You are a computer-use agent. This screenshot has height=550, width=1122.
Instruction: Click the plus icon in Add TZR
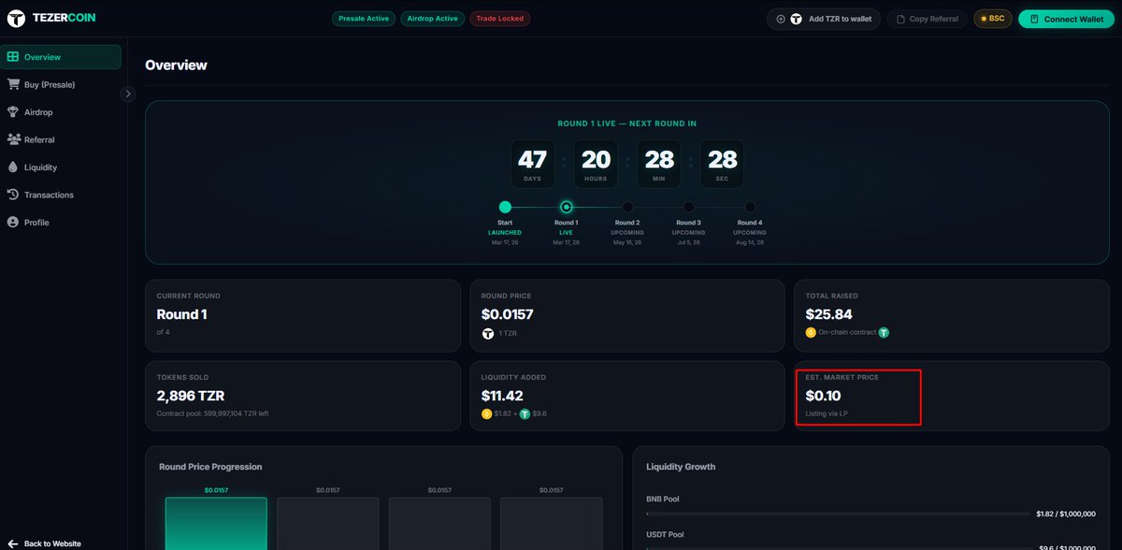pyautogui.click(x=781, y=19)
